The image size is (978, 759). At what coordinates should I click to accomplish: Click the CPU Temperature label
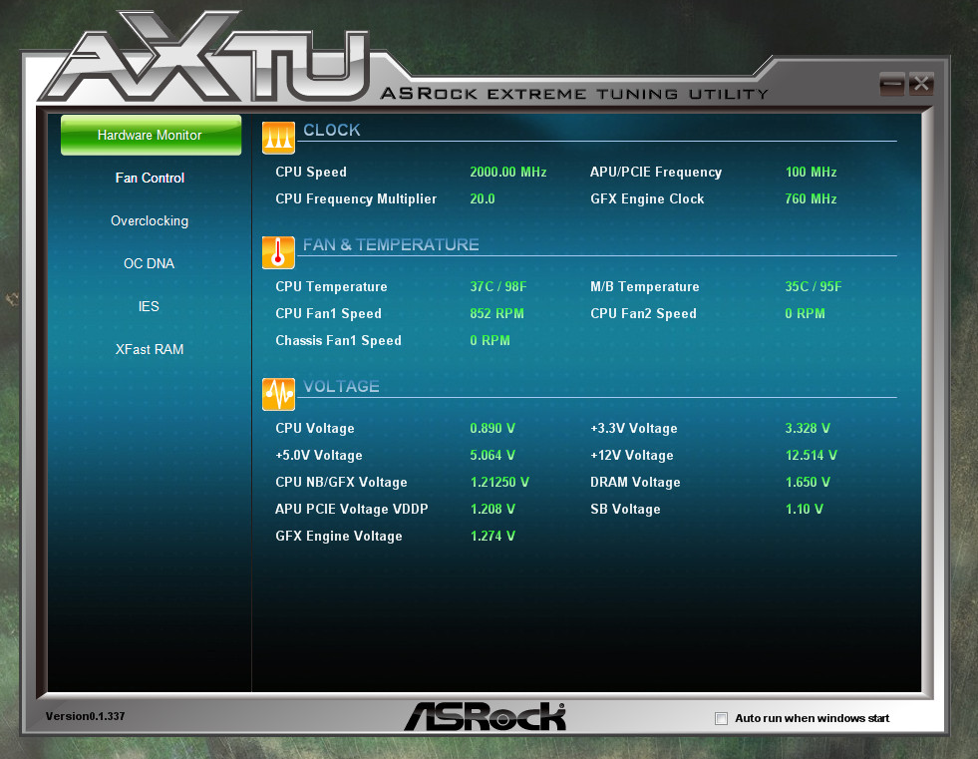[x=331, y=286]
